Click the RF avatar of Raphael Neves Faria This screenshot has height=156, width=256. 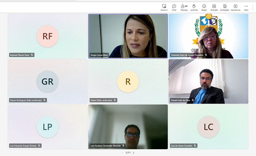tap(48, 36)
